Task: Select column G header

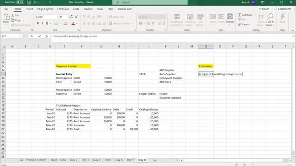Action: [x=101, y=46]
